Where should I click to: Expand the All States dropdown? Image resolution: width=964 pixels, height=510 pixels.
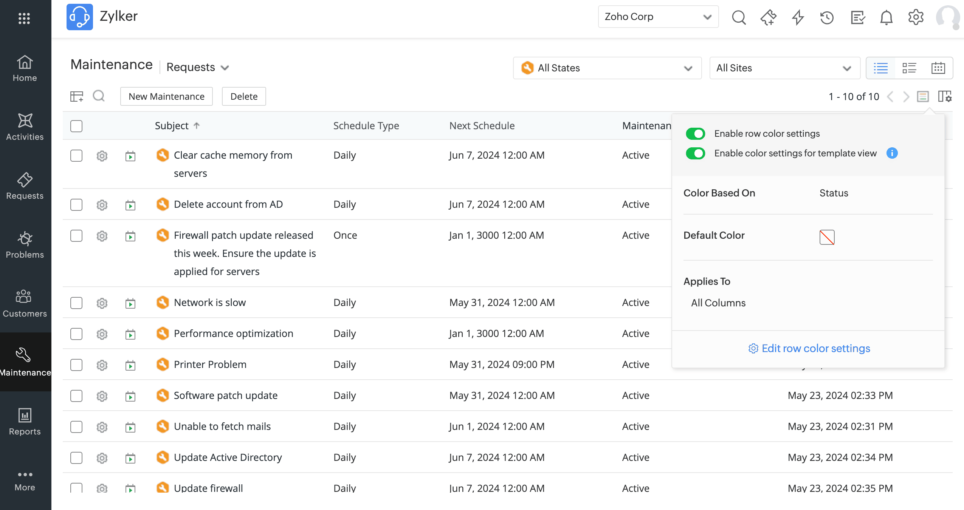coord(607,68)
